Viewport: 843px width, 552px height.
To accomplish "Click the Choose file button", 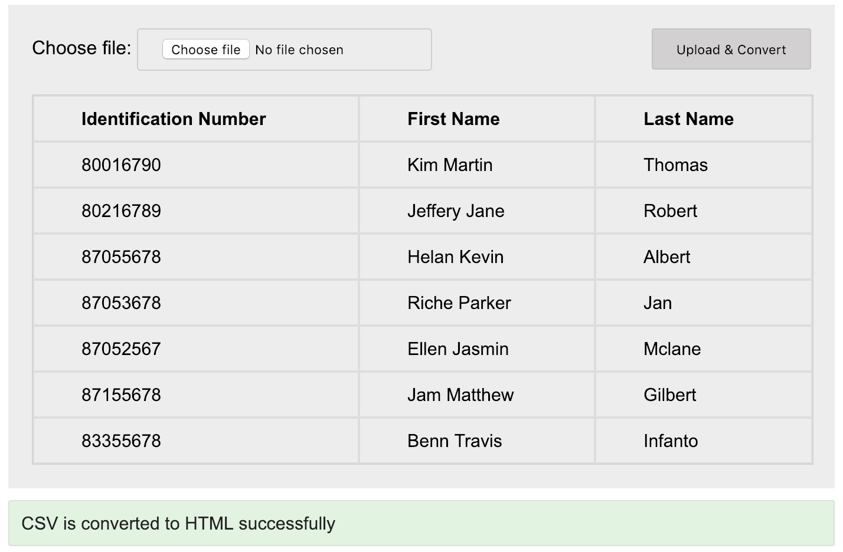I will click(205, 50).
